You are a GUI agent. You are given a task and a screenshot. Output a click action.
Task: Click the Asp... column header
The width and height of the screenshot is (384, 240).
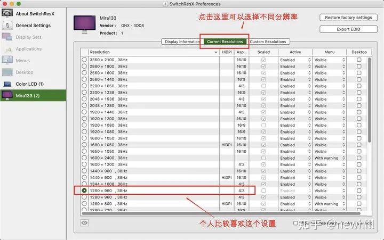coord(242,52)
